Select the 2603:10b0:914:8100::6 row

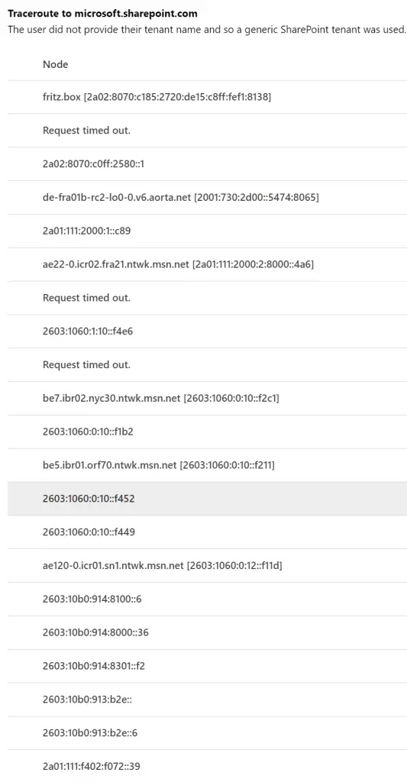[x=207, y=599]
